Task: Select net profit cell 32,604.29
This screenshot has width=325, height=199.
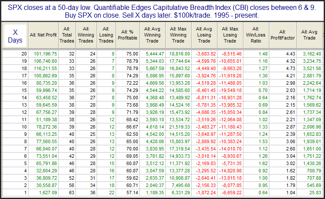Action: tap(47, 171)
